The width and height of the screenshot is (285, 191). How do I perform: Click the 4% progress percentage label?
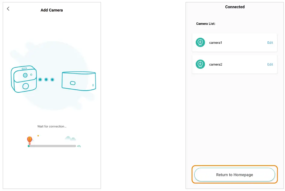click(x=79, y=146)
